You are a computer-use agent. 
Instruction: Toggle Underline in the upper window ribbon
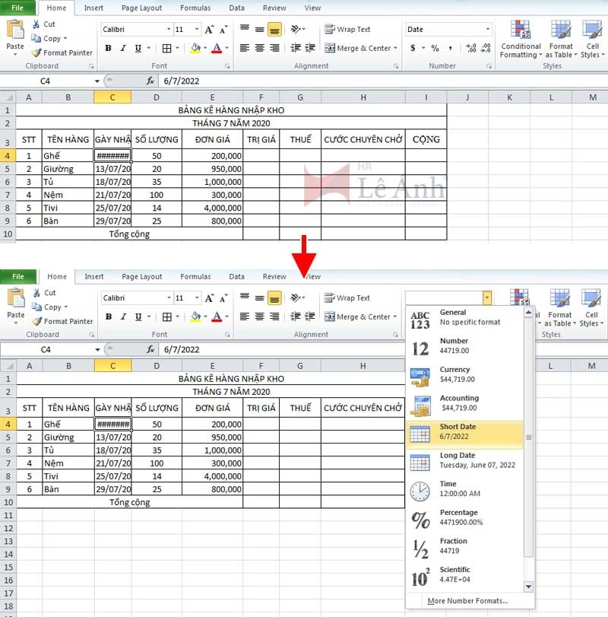tap(138, 48)
